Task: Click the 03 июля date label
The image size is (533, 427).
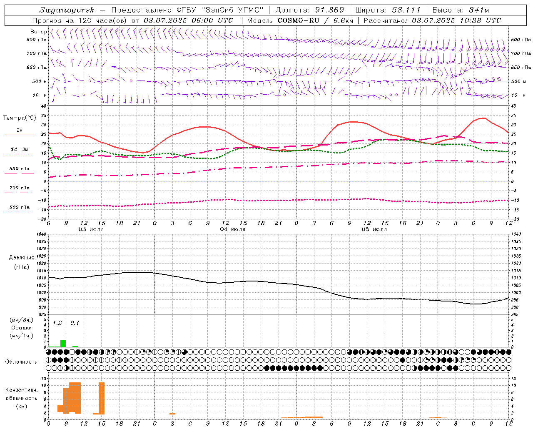Action: [x=91, y=229]
